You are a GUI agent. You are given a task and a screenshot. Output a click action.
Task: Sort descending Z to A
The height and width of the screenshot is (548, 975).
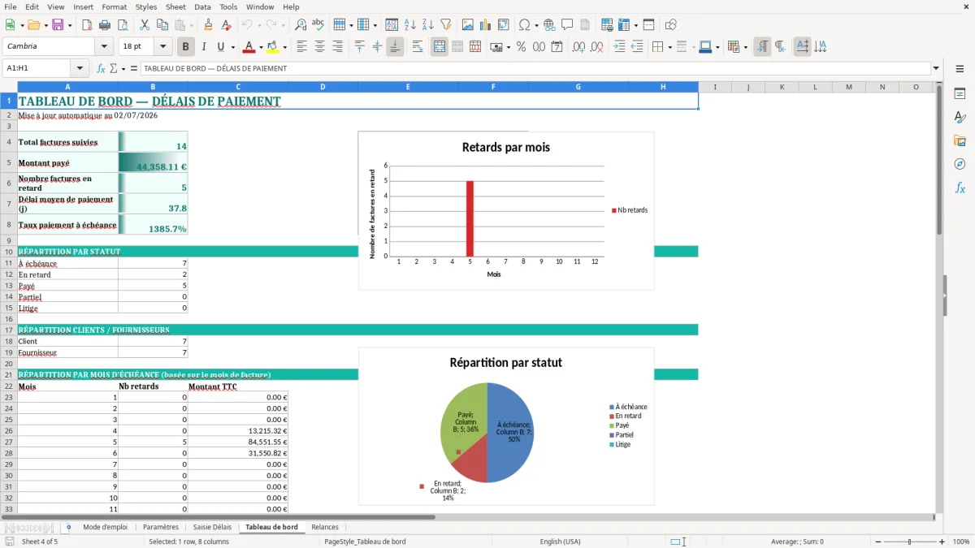427,25
